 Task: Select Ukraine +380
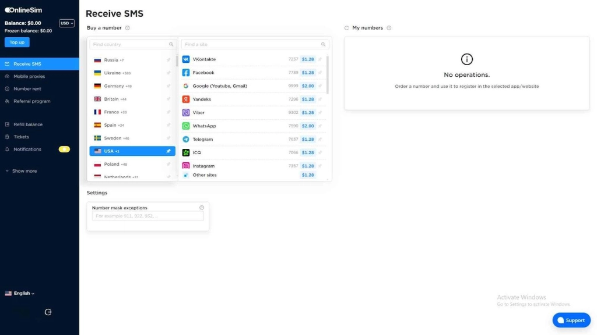(132, 73)
